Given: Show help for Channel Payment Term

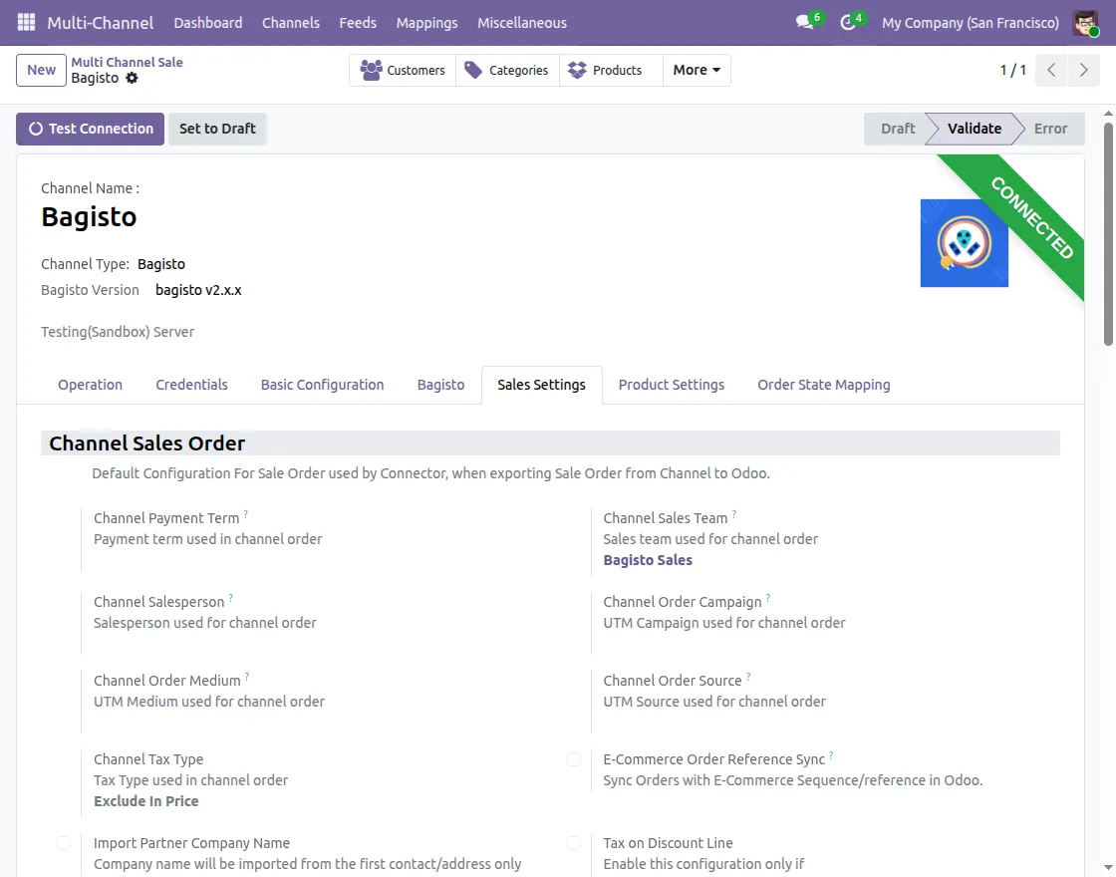Looking at the screenshot, I should [245, 513].
